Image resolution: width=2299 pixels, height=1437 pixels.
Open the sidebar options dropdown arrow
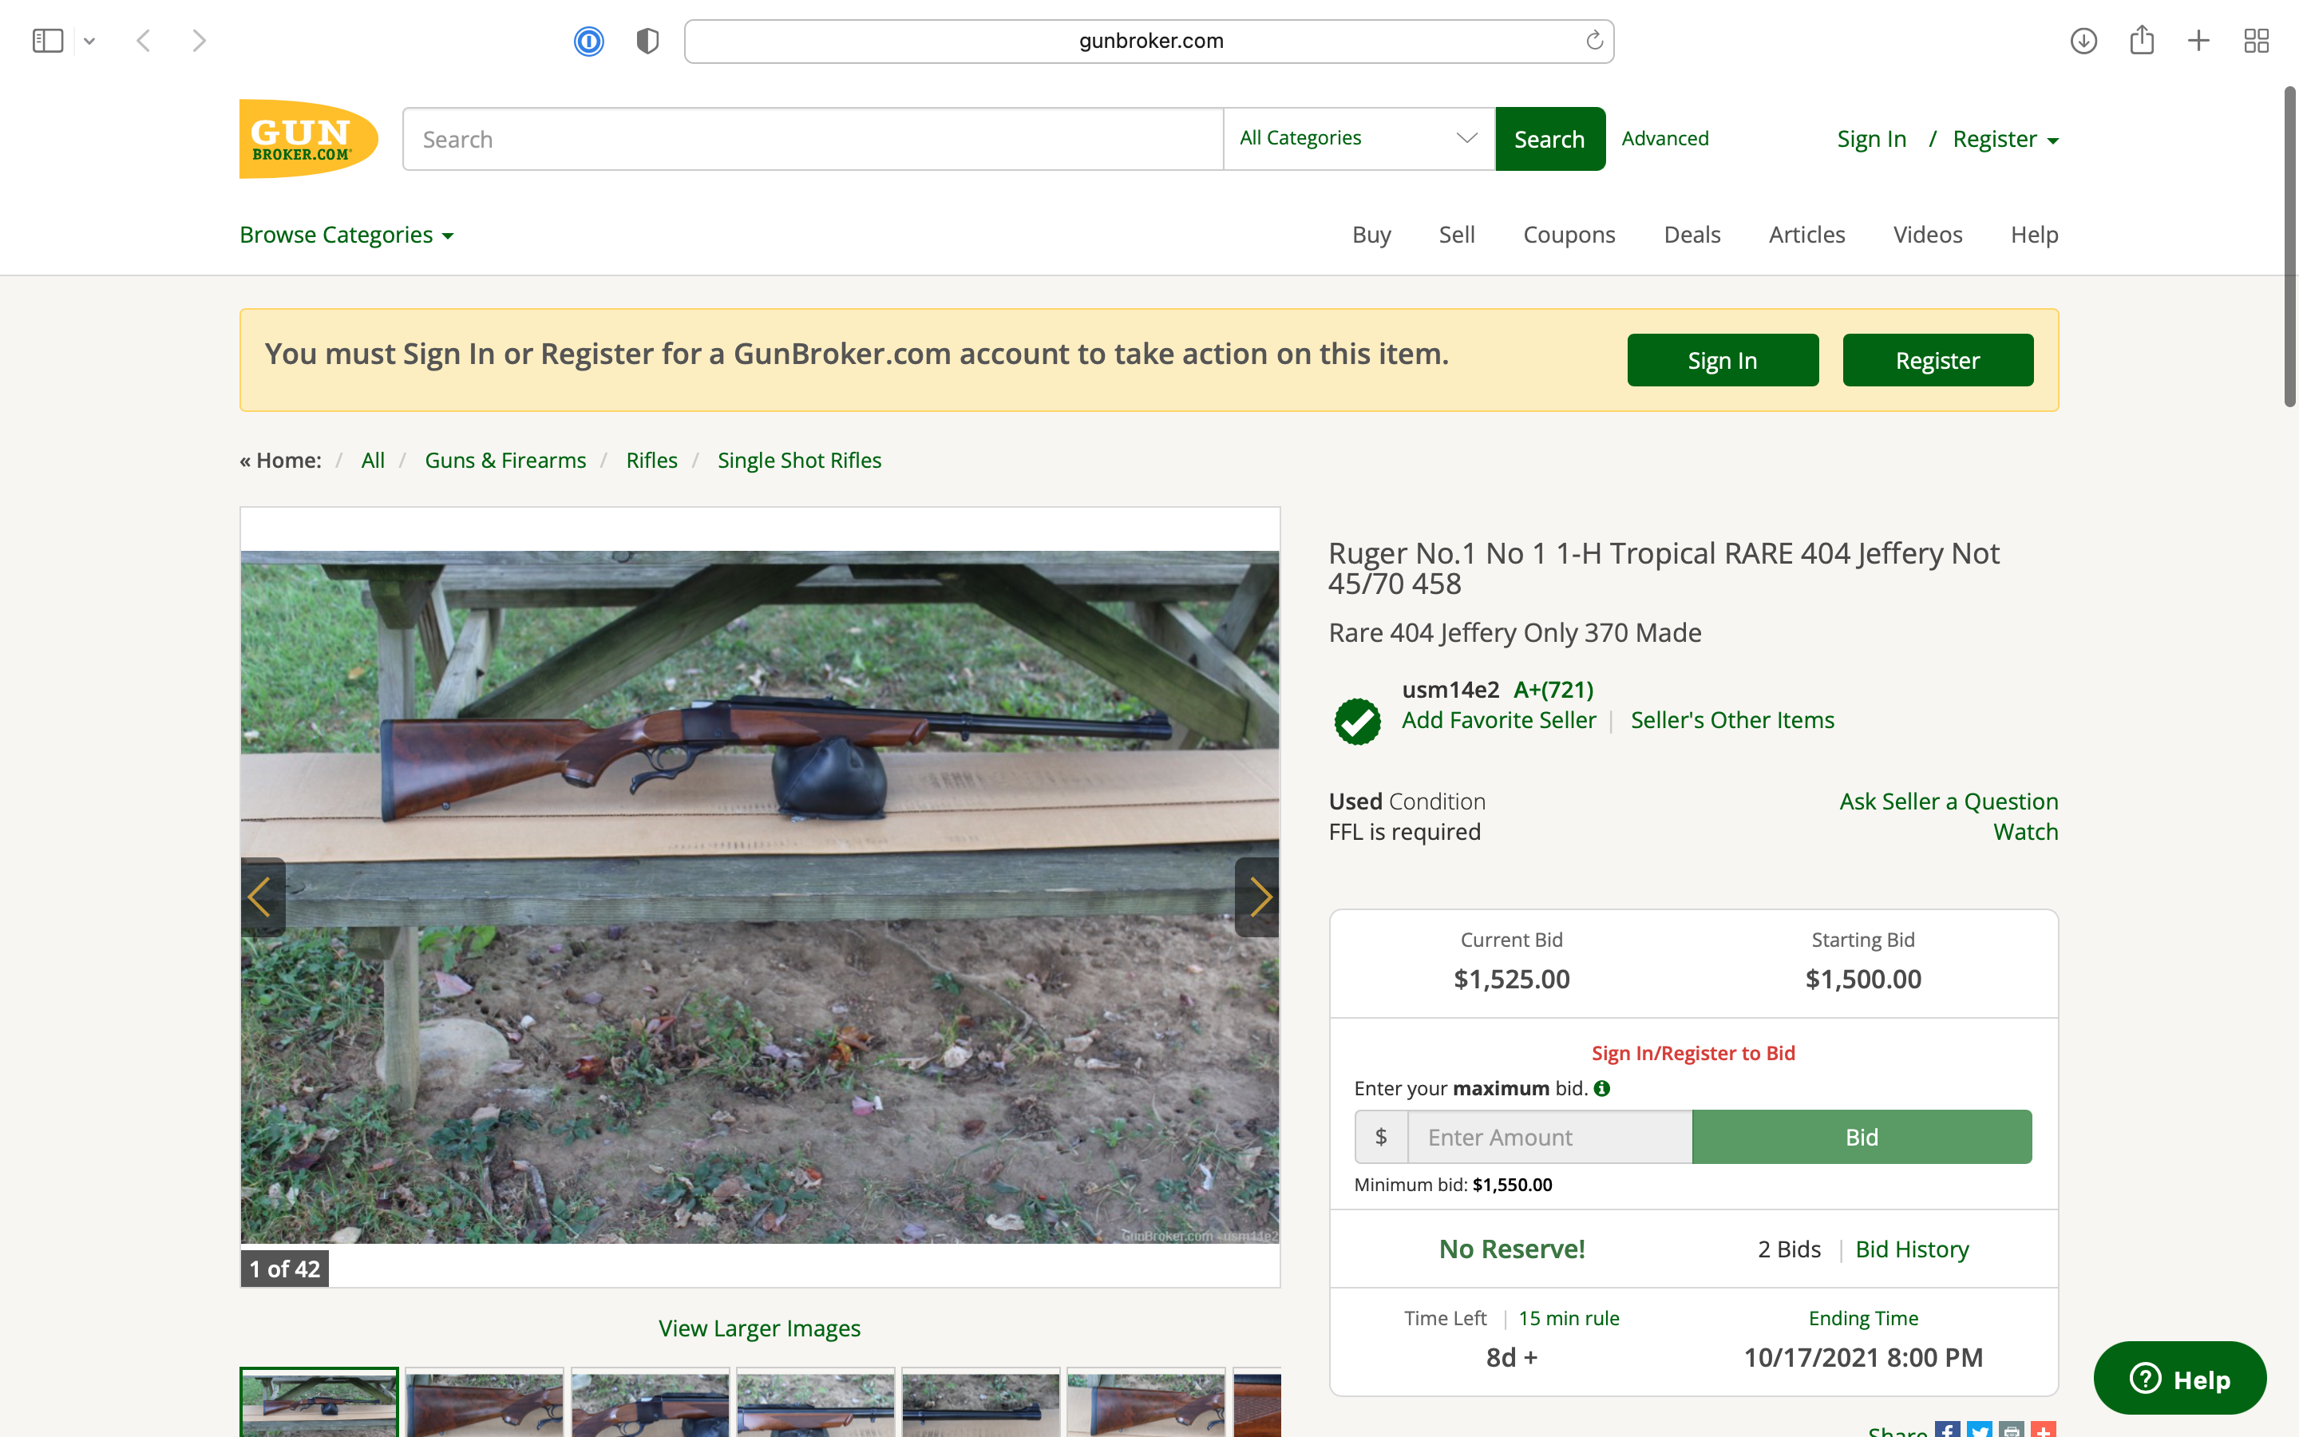pos(89,41)
